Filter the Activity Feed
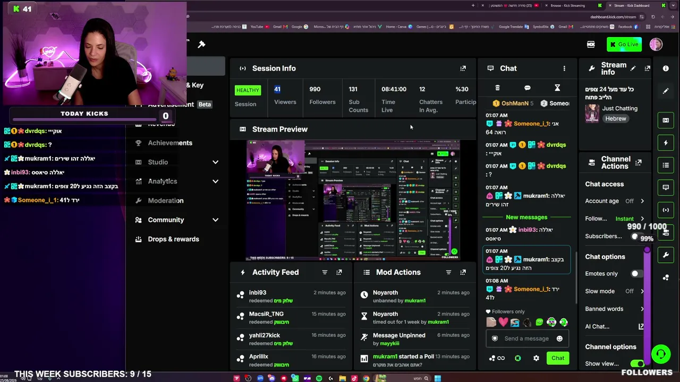The width and height of the screenshot is (680, 382). point(325,272)
